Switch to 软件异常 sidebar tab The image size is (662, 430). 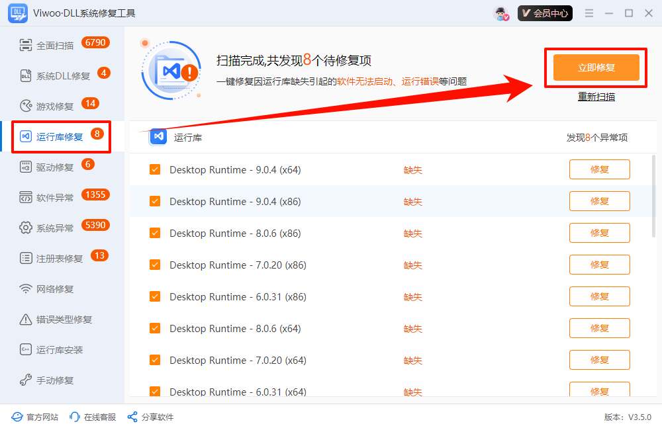(55, 198)
